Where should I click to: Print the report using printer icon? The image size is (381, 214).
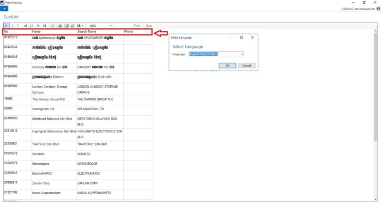point(60,26)
